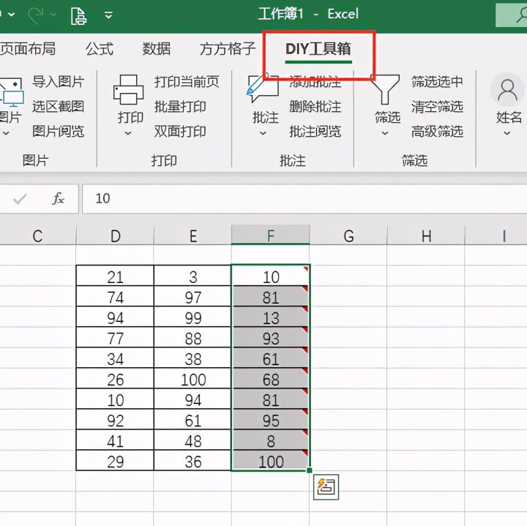Select column D header
Screen dimensions: 527x526
coord(116,236)
